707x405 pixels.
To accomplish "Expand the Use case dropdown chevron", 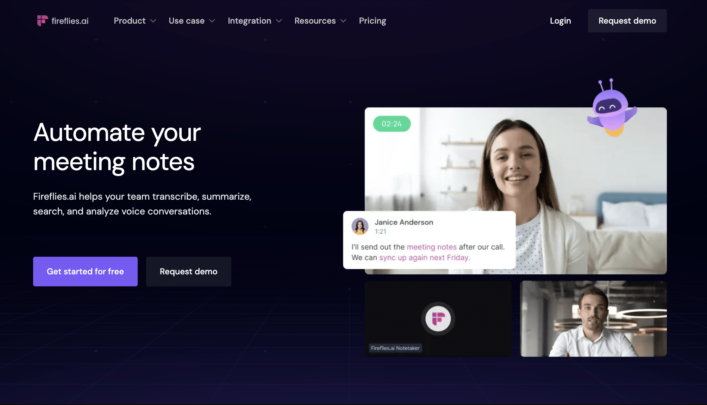I will point(212,21).
